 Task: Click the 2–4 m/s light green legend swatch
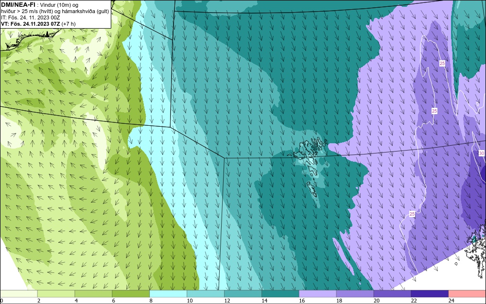click(x=56, y=293)
